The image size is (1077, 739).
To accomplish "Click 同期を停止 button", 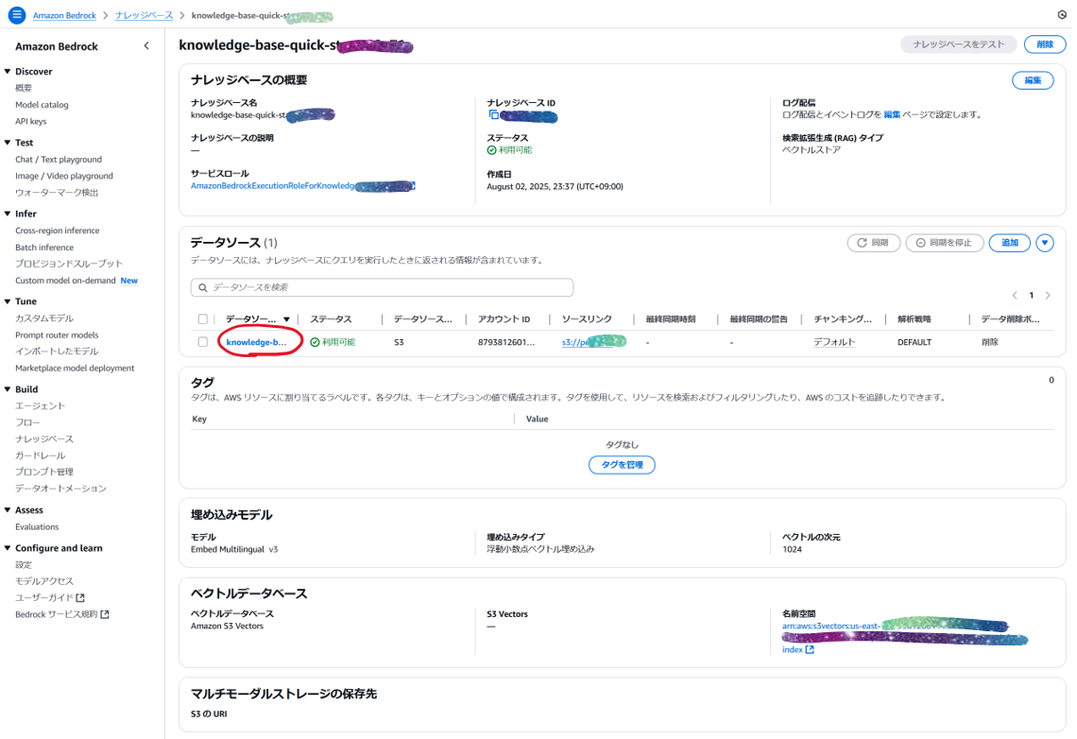I will [x=945, y=243].
